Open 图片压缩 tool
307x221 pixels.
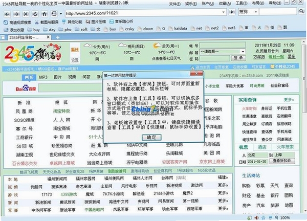(x=96, y=21)
